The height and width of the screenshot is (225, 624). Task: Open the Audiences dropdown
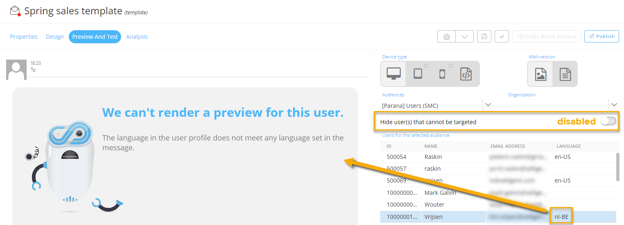pos(488,105)
